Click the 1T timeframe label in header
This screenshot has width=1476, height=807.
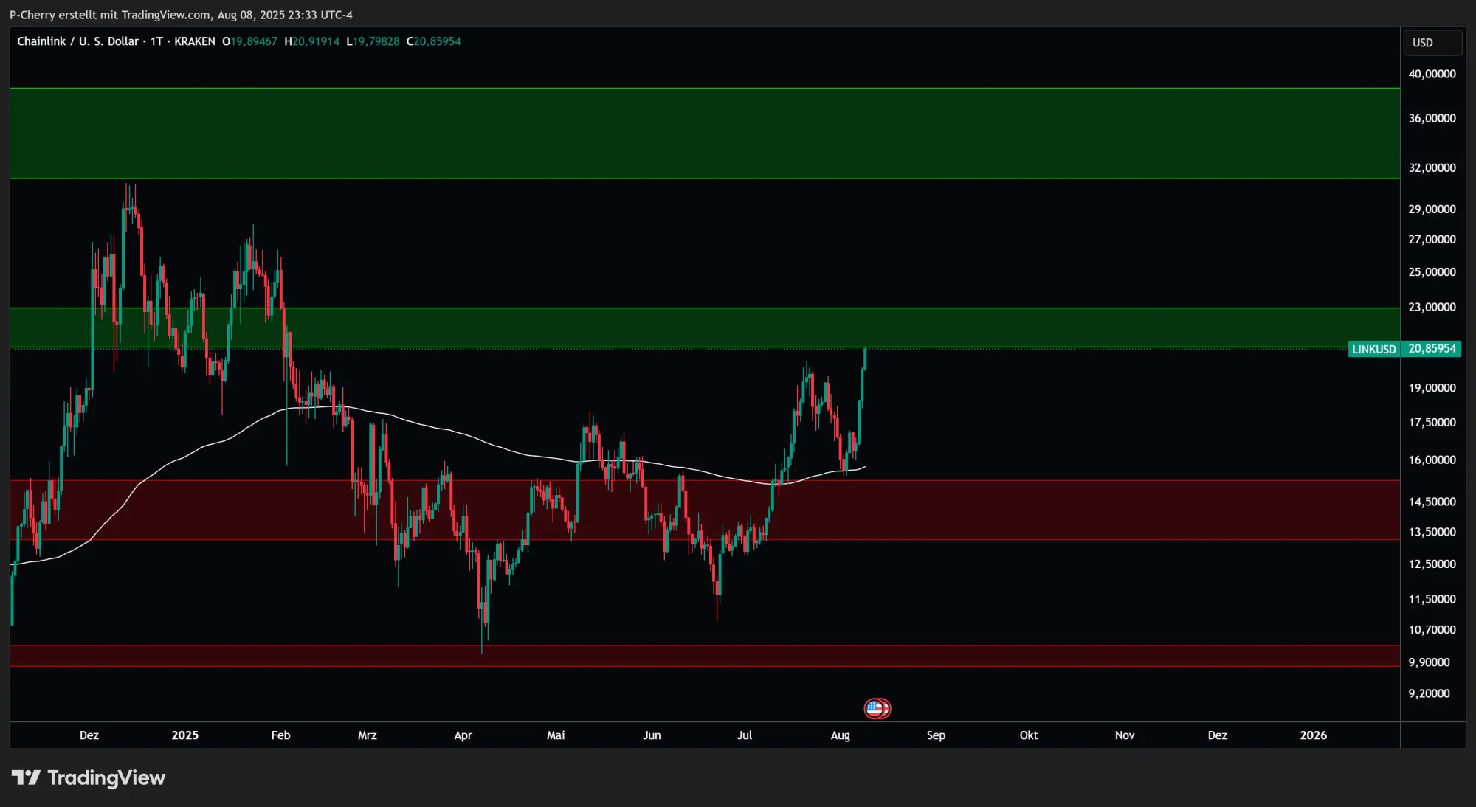(x=156, y=41)
